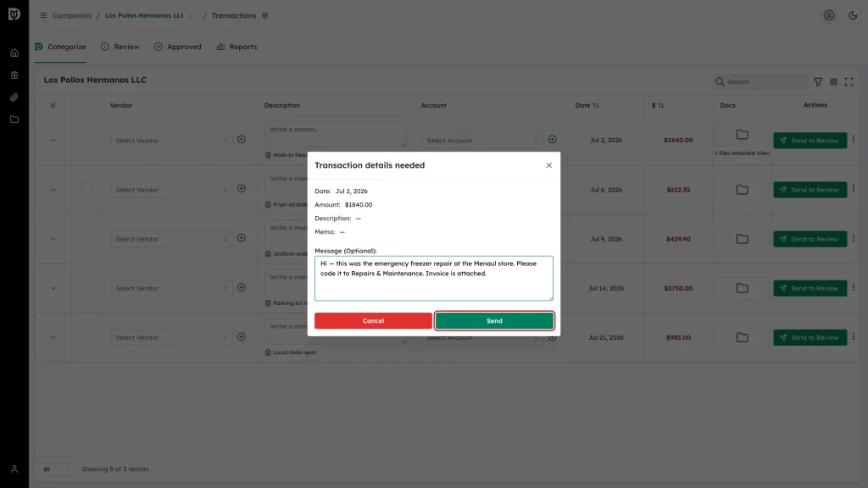Switch to the Categorize tab
Image resolution: width=868 pixels, height=488 pixels.
pos(60,47)
